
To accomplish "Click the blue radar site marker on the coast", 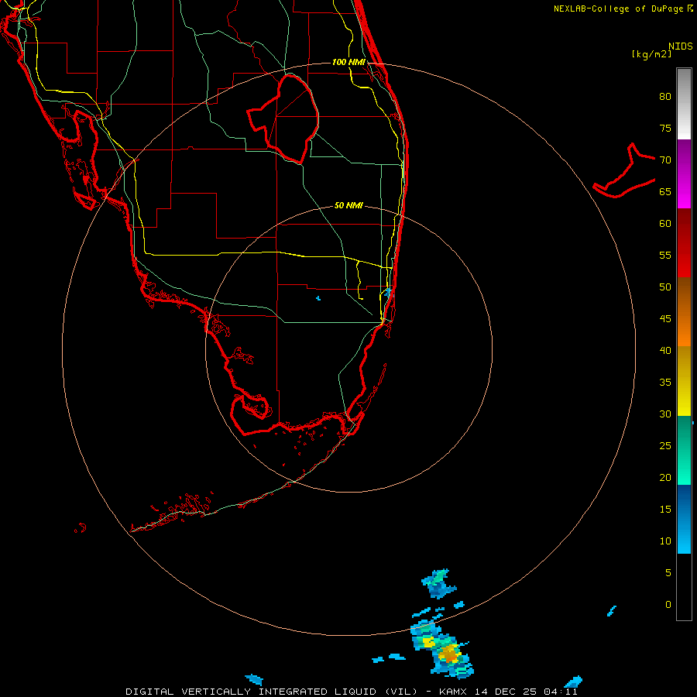I will 389,293.
